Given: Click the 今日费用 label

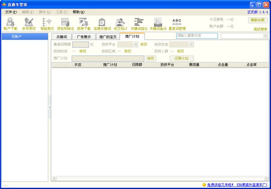Looking at the screenshot, I should [216, 19].
